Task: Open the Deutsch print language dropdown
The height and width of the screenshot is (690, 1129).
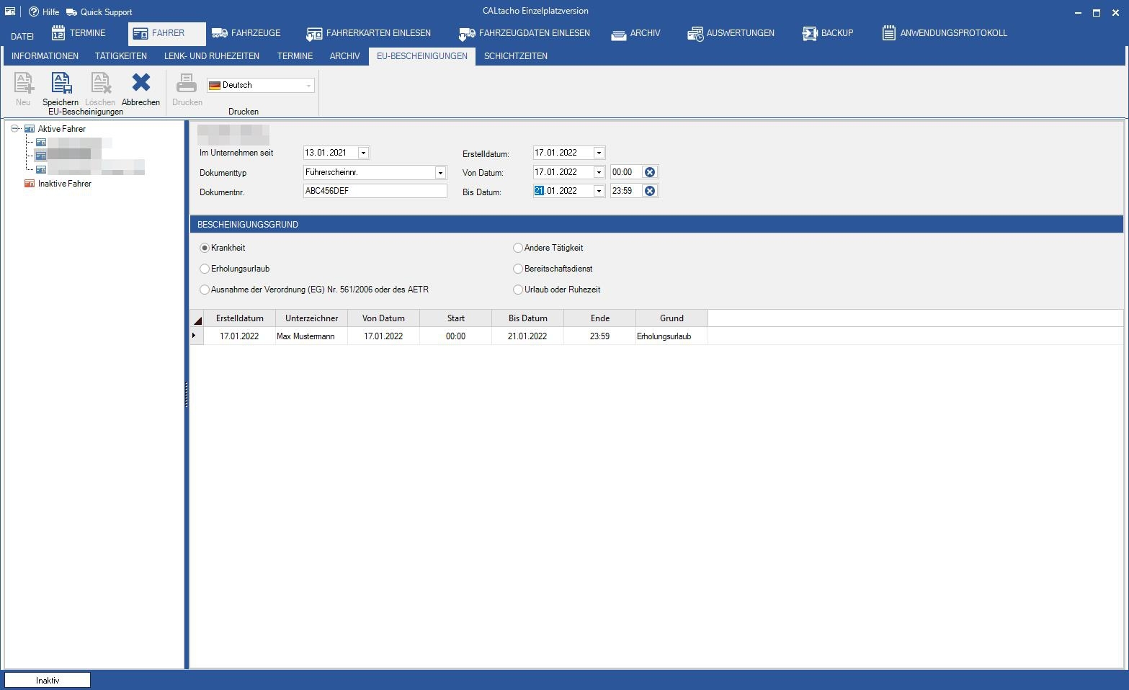Action: (308, 86)
